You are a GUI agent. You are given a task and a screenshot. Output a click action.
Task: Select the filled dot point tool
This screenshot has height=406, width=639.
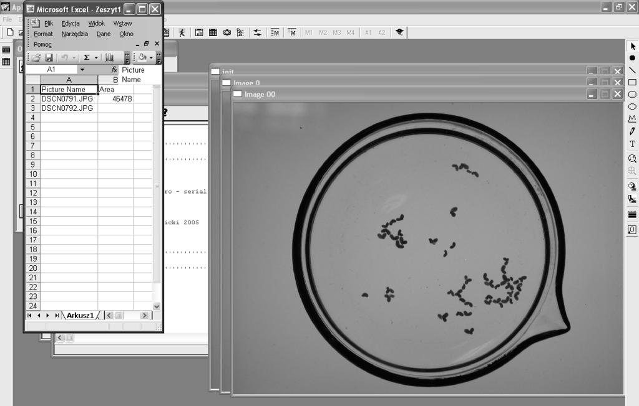tap(633, 58)
